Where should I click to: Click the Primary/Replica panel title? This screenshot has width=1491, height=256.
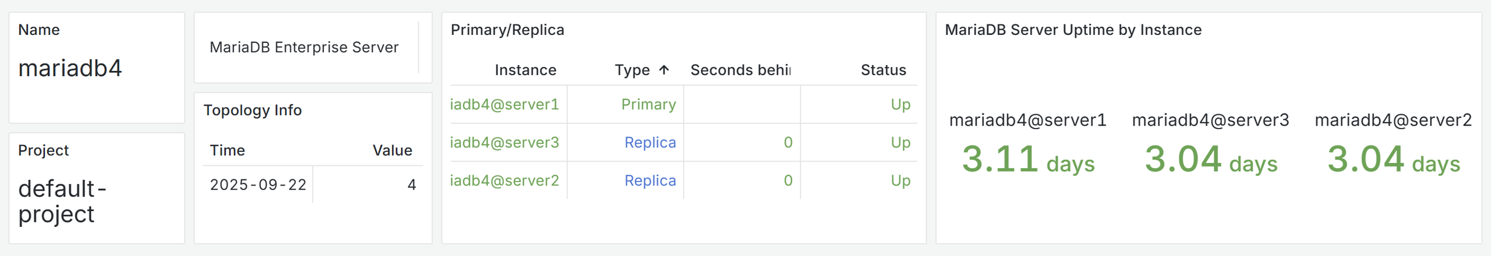pyautogui.click(x=507, y=30)
